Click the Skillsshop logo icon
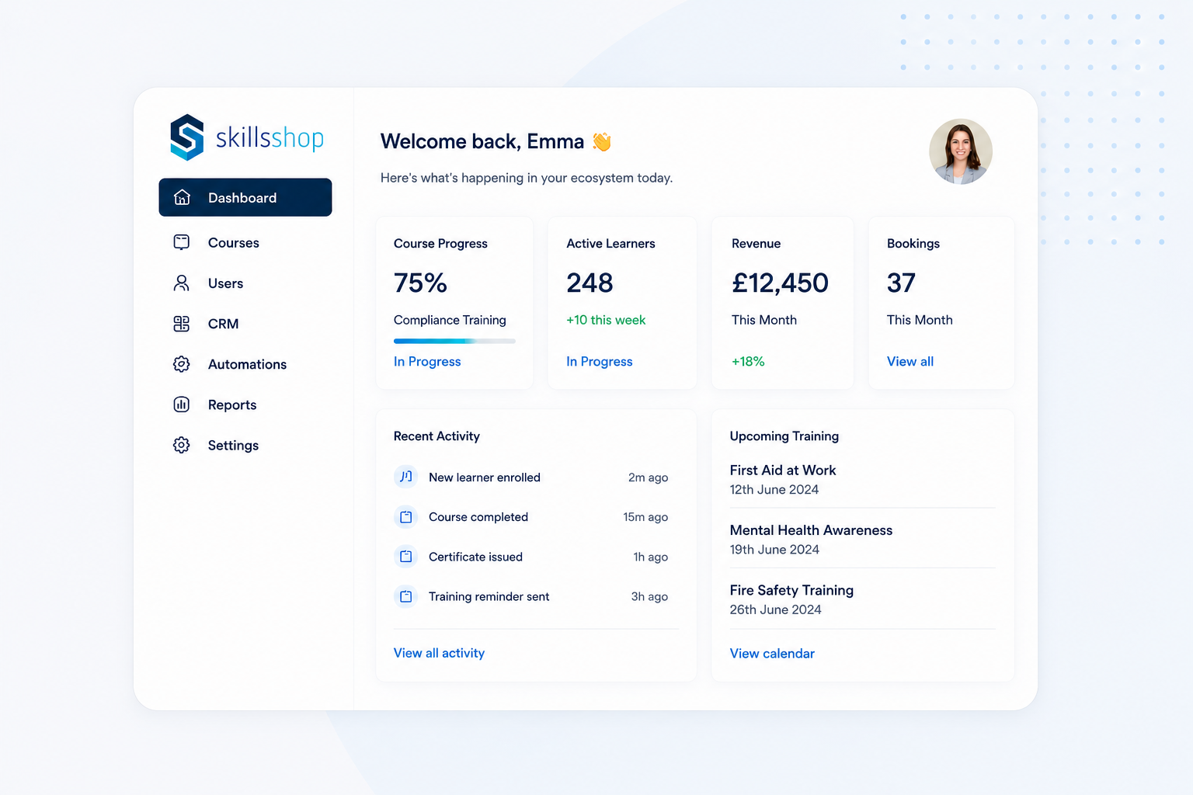 tap(187, 137)
